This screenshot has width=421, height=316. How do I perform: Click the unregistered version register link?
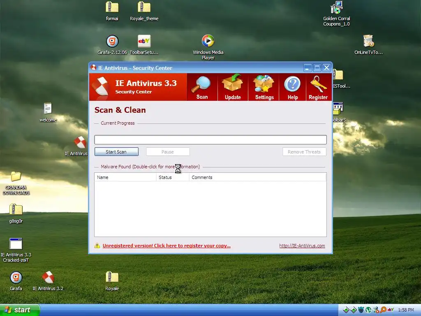167,246
